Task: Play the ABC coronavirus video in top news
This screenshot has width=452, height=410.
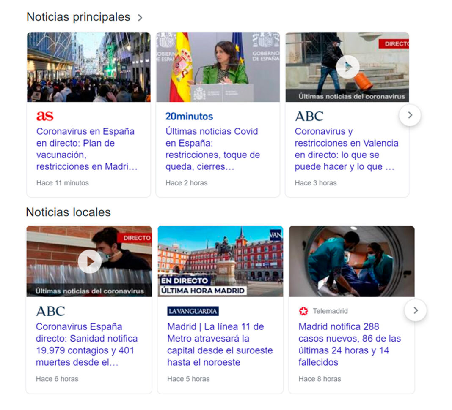Action: (347, 67)
